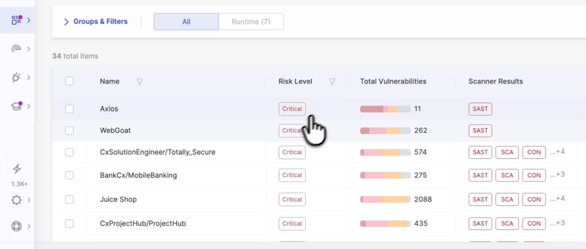Open the lifebuoy help icon

pos(17,226)
